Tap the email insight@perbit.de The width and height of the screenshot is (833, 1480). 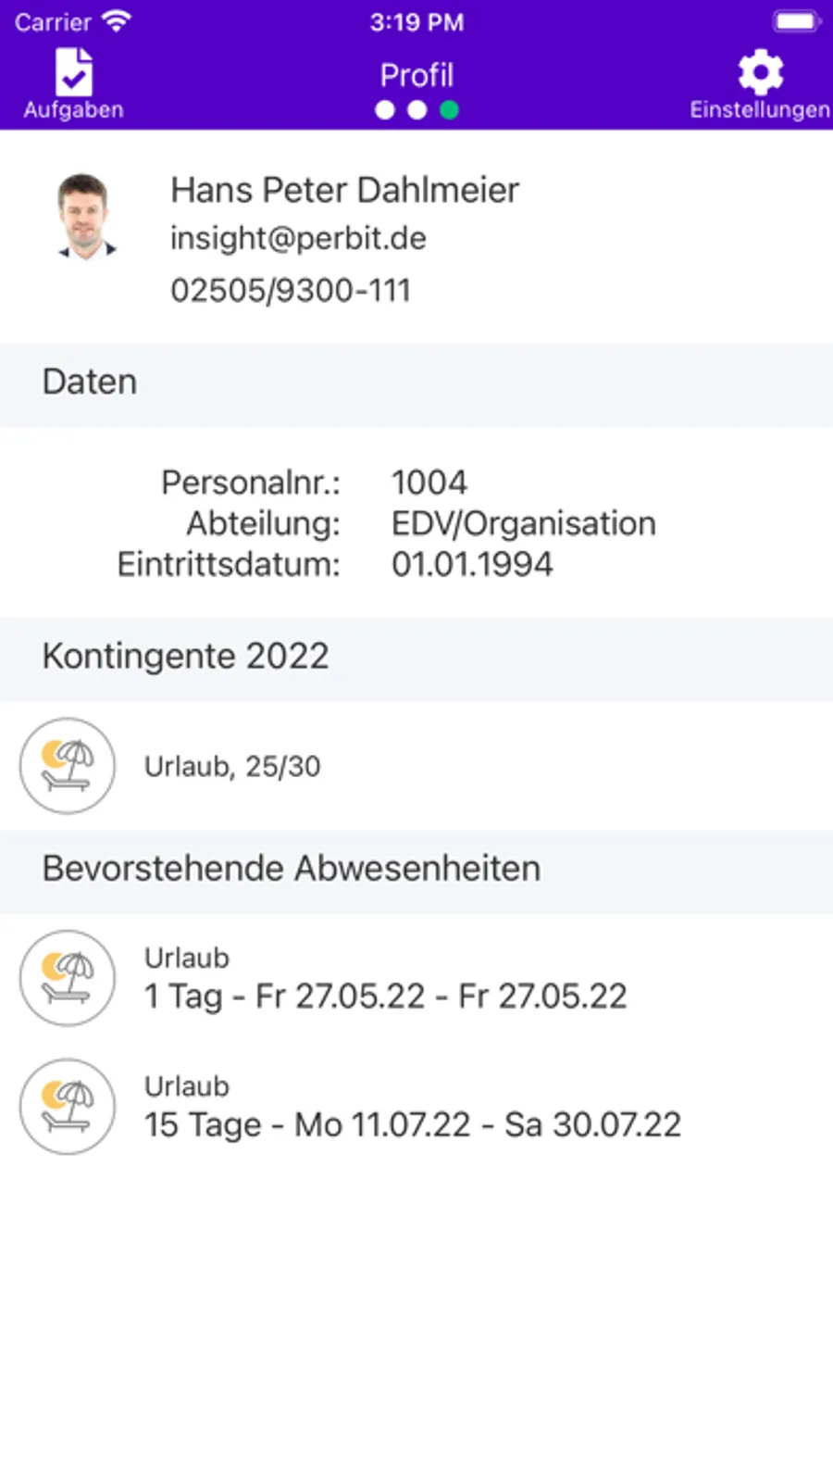click(298, 239)
